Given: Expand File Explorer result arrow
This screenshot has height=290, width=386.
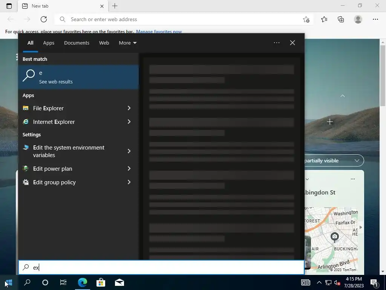Looking at the screenshot, I should (x=129, y=108).
